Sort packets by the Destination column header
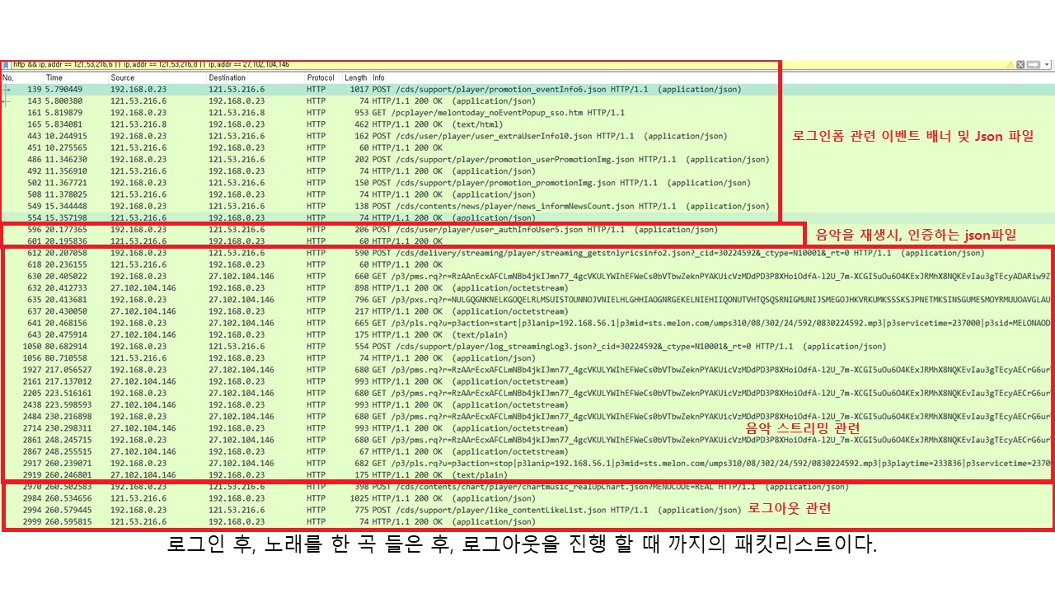The width and height of the screenshot is (1055, 593). [x=256, y=77]
